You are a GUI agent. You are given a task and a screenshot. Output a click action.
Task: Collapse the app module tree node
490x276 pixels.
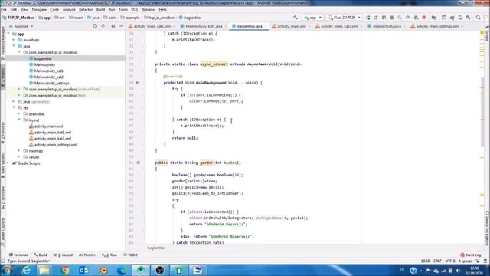pyautogui.click(x=8, y=34)
